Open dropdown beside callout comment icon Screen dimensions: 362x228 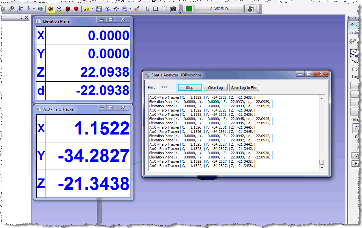click(x=131, y=9)
